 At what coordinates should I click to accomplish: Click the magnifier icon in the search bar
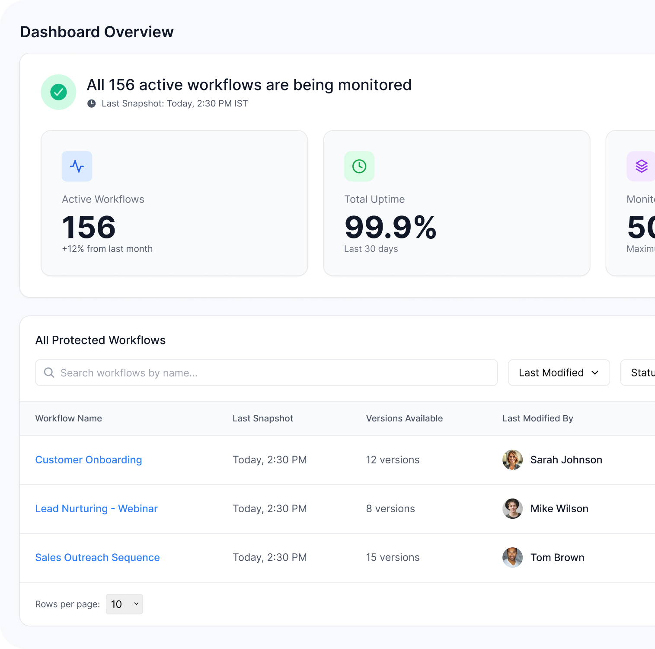[x=49, y=373]
